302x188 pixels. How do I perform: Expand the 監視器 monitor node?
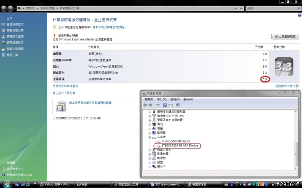point(150,133)
